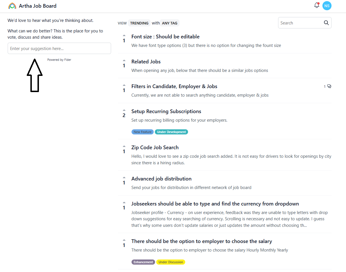Open the NS user avatar menu
This screenshot has width=346, height=272.
327,6
